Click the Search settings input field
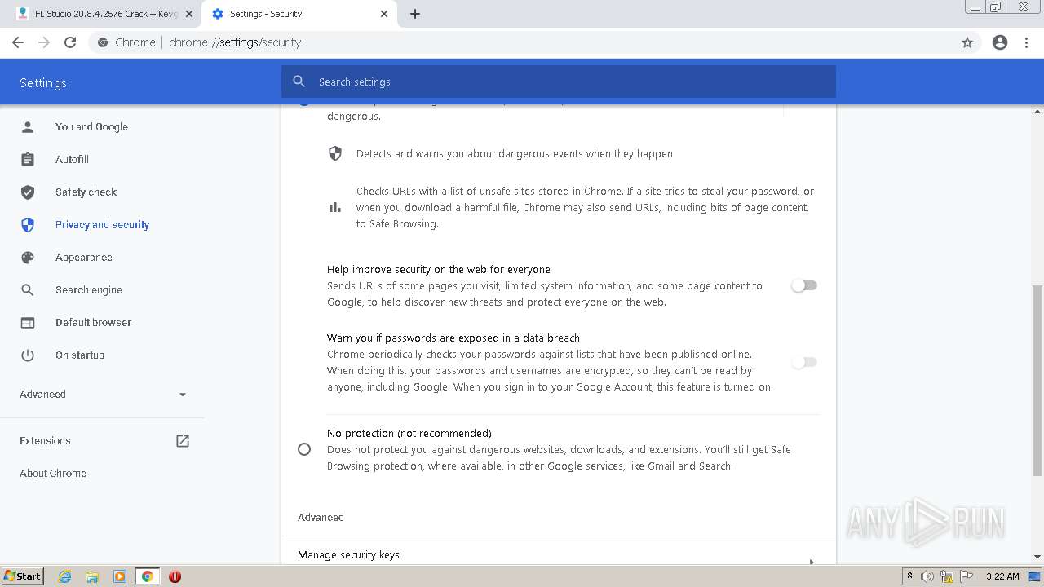This screenshot has height=587, width=1044. tap(559, 82)
